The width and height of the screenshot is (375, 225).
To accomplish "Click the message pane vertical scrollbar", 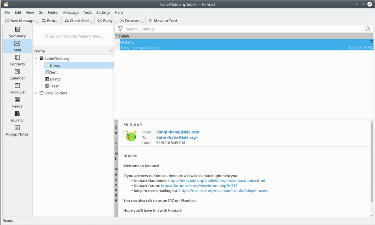I will click(372, 162).
